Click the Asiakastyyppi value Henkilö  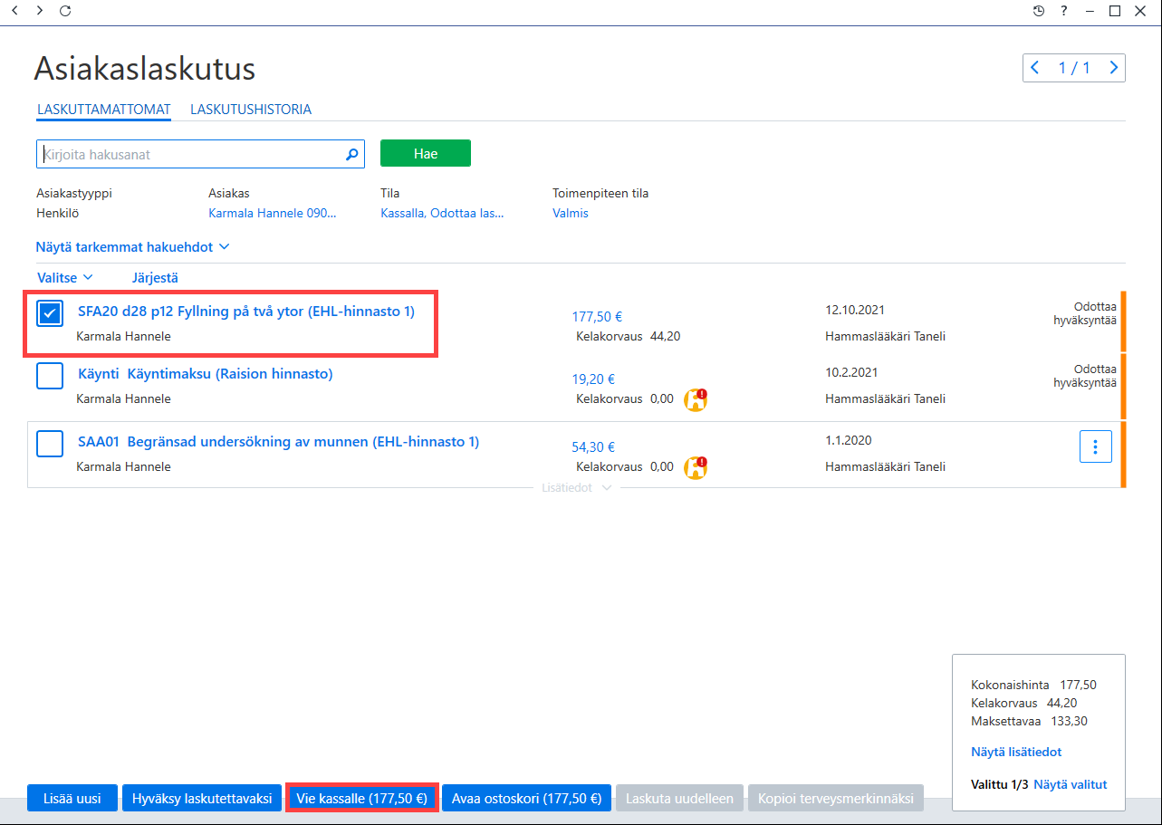pyautogui.click(x=56, y=213)
